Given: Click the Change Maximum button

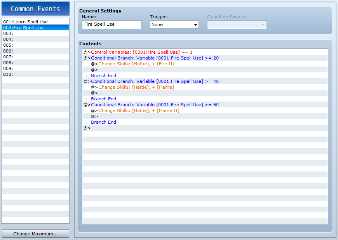Looking at the screenshot, I should 36,234.
